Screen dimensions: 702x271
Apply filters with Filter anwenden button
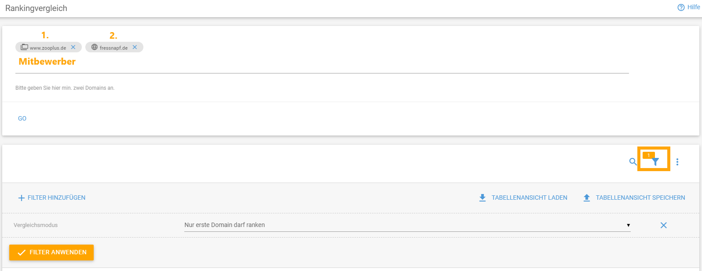click(51, 253)
